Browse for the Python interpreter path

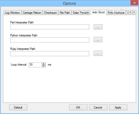[98, 40]
